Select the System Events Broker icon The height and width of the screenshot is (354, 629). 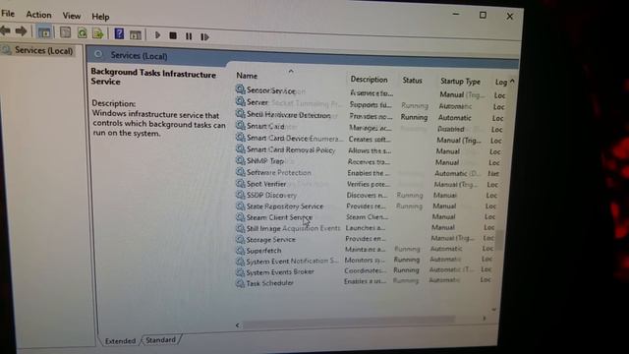tap(240, 272)
